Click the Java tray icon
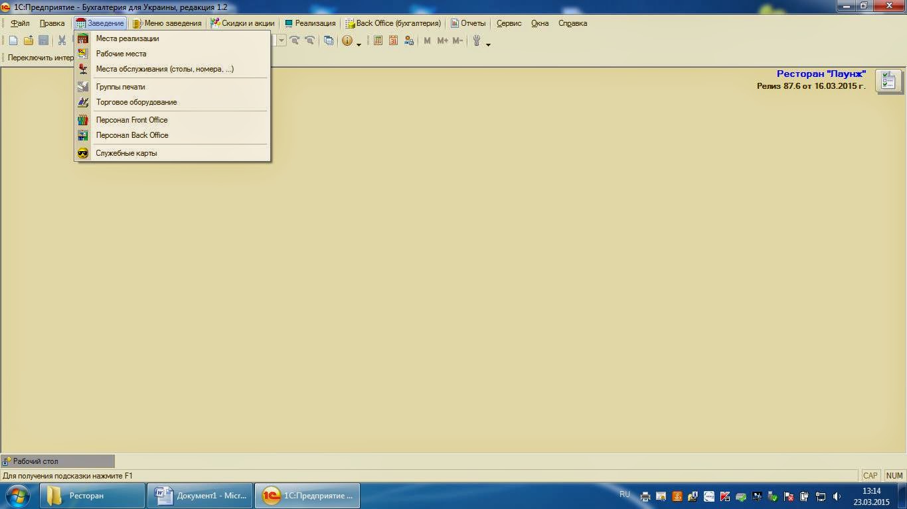907x509 pixels. pyautogui.click(x=677, y=496)
